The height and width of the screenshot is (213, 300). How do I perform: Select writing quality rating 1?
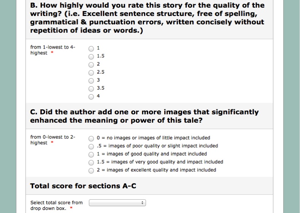[91, 49]
